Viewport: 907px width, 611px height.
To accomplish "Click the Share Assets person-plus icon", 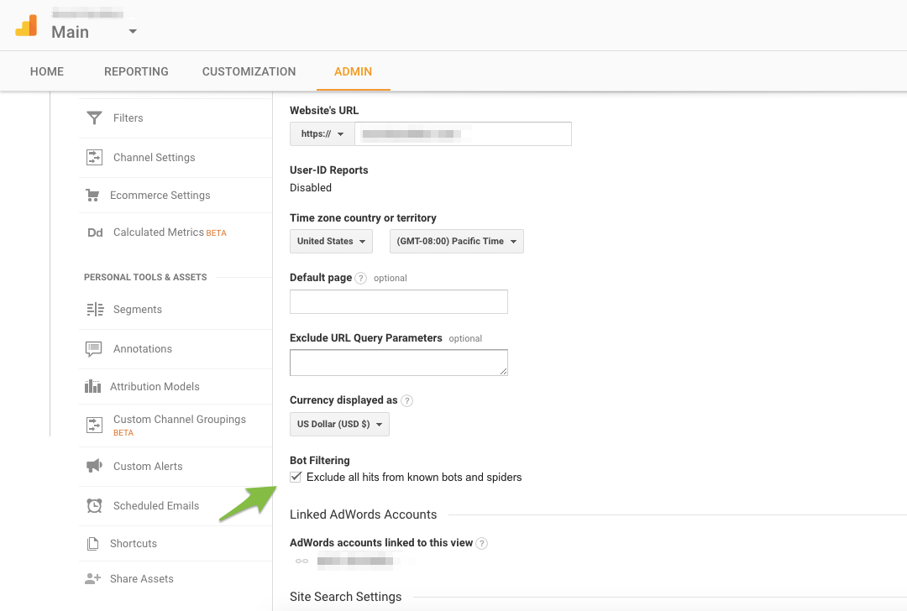I will click(92, 578).
